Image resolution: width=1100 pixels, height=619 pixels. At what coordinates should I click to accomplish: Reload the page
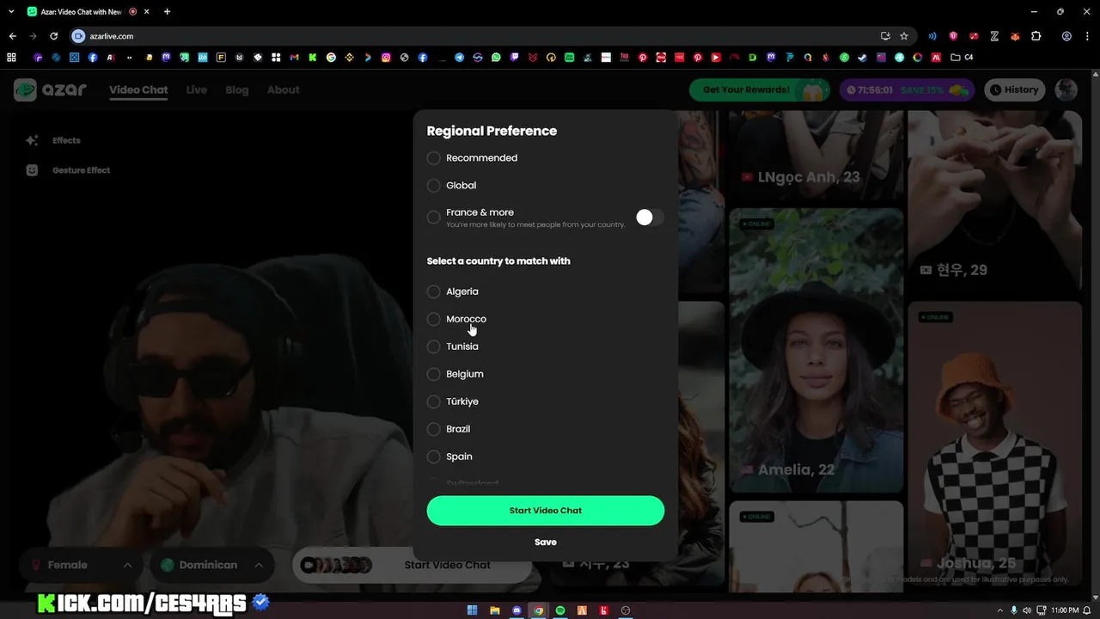pyautogui.click(x=53, y=36)
